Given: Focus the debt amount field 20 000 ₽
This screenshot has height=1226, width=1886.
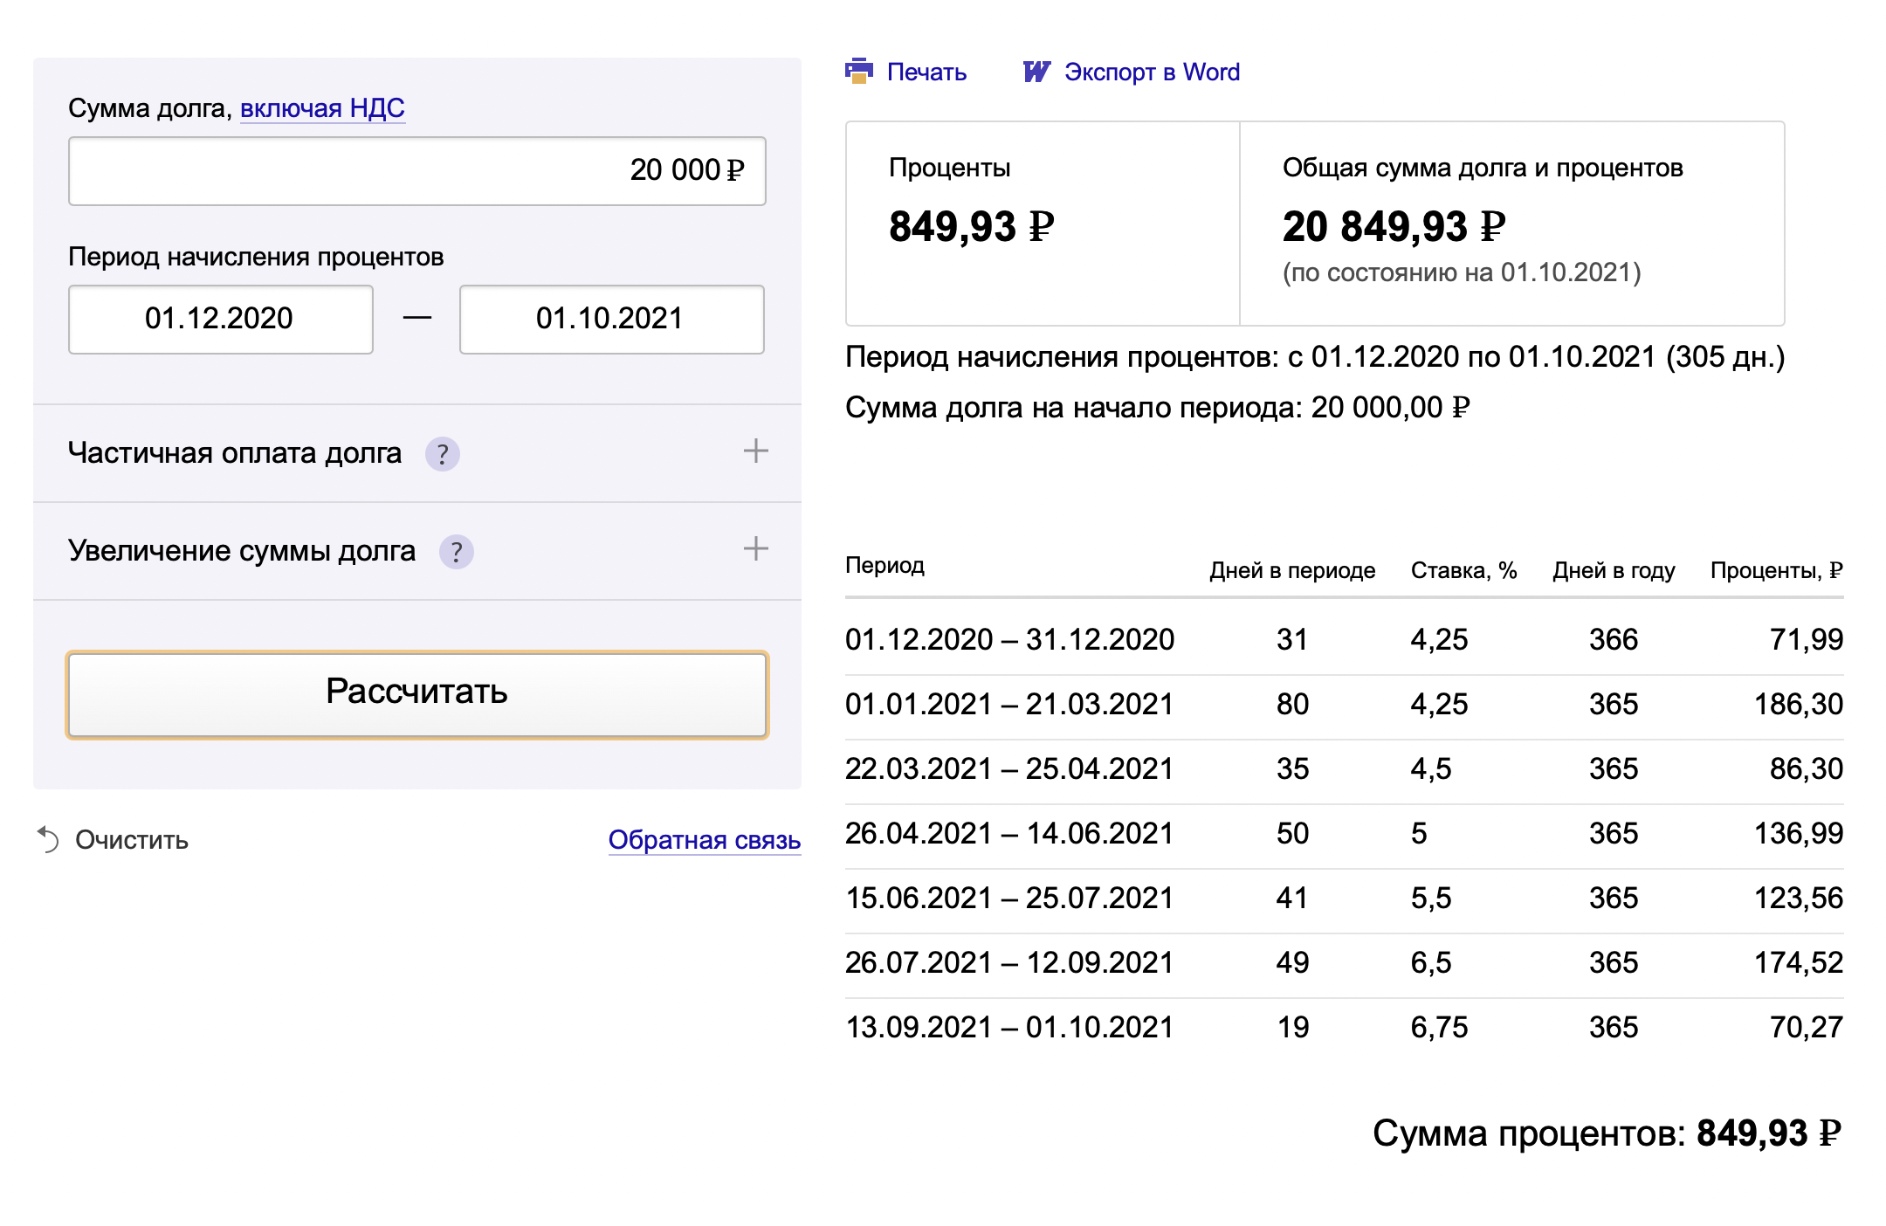Looking at the screenshot, I should tap(417, 171).
